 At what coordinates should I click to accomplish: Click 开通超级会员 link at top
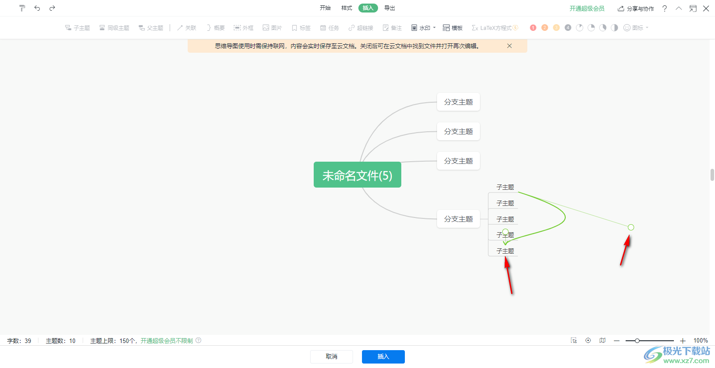[x=587, y=8]
